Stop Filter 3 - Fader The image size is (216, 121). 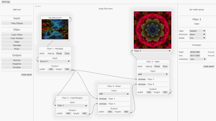click(165, 67)
